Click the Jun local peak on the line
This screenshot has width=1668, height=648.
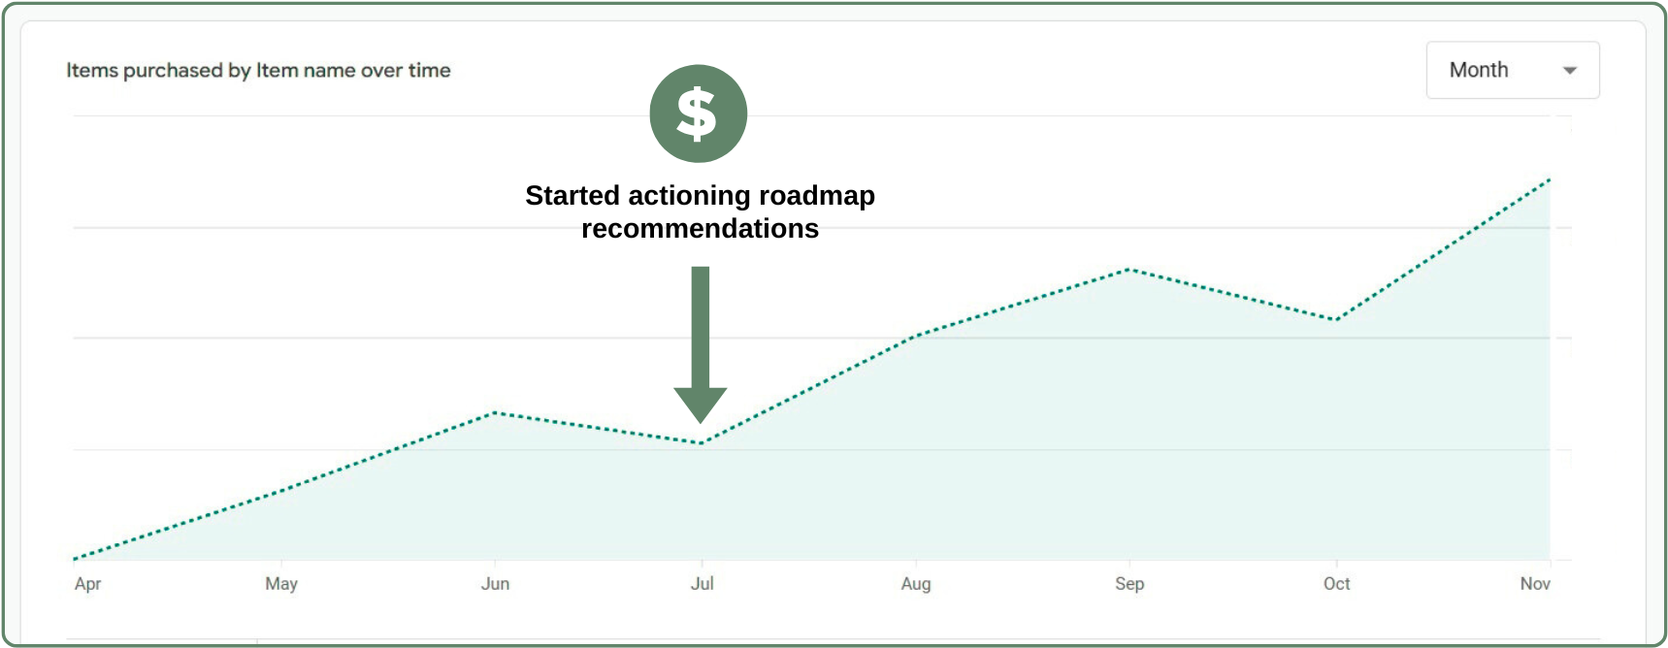coord(496,412)
